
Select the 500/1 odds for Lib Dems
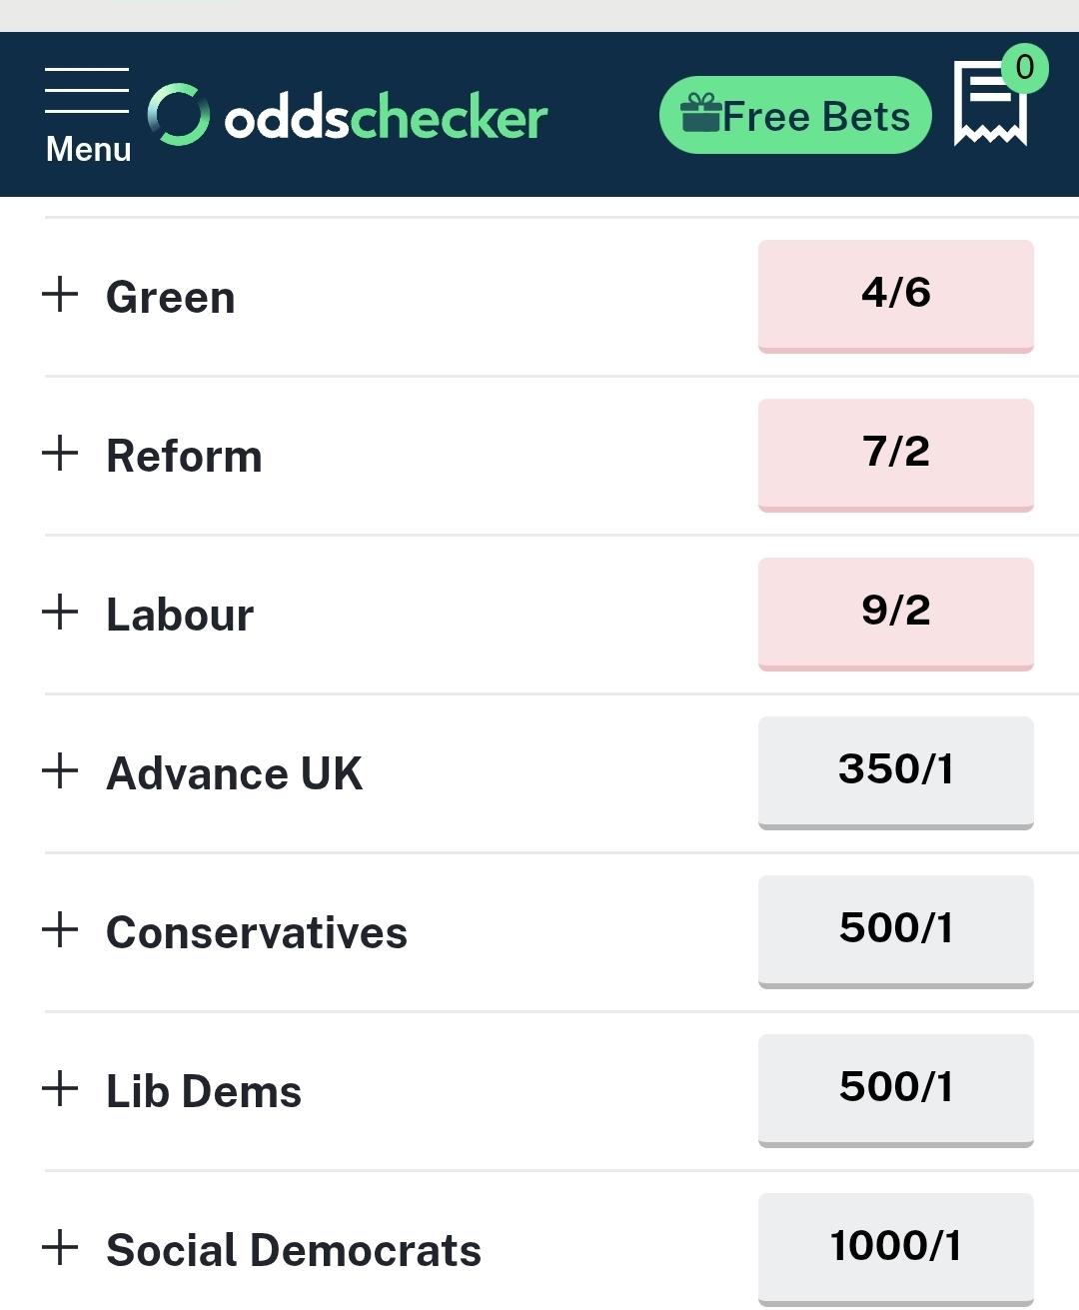tap(895, 1089)
